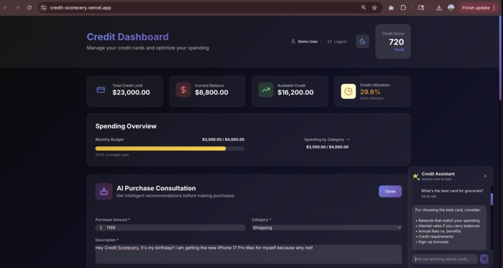Click the Credit Dashboard heading
Screen dimensions: 503x268
coord(128,37)
